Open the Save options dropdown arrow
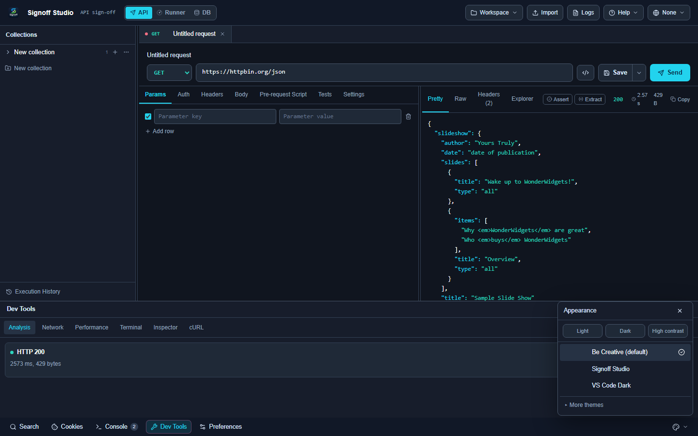The width and height of the screenshot is (698, 436). [639, 73]
